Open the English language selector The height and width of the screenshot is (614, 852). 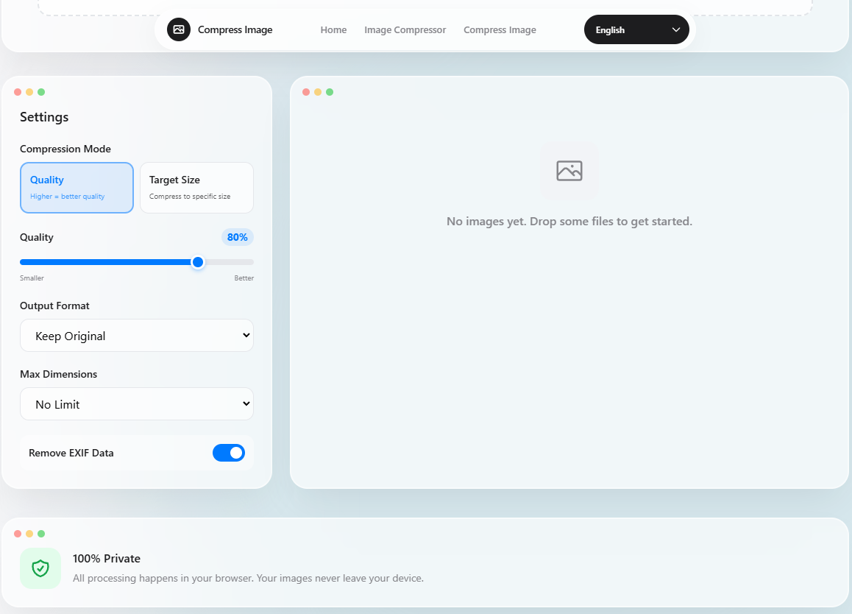(x=636, y=29)
